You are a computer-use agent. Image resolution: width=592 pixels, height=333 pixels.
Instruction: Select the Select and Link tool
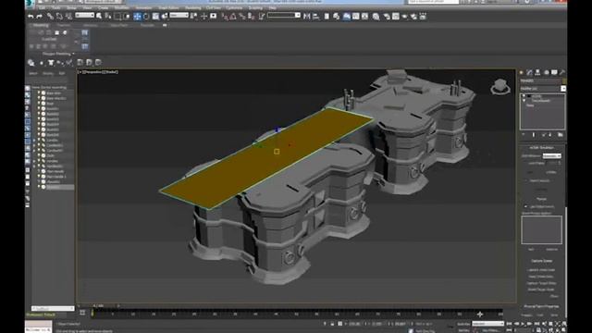click(x=50, y=17)
